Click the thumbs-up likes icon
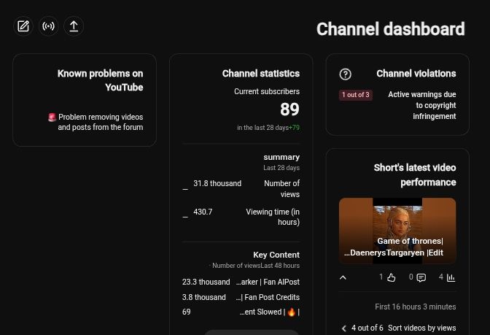The image size is (490, 335). click(x=392, y=277)
